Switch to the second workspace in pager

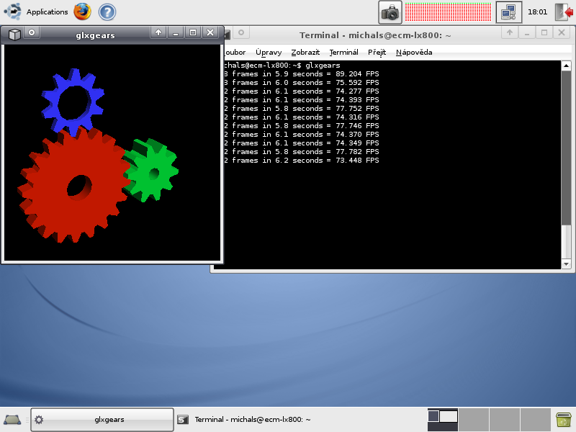coord(474,420)
